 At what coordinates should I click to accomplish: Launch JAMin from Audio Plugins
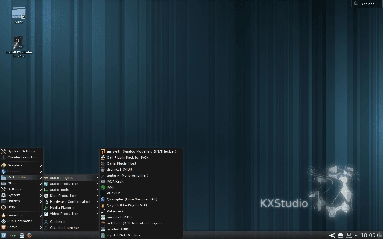point(141,187)
